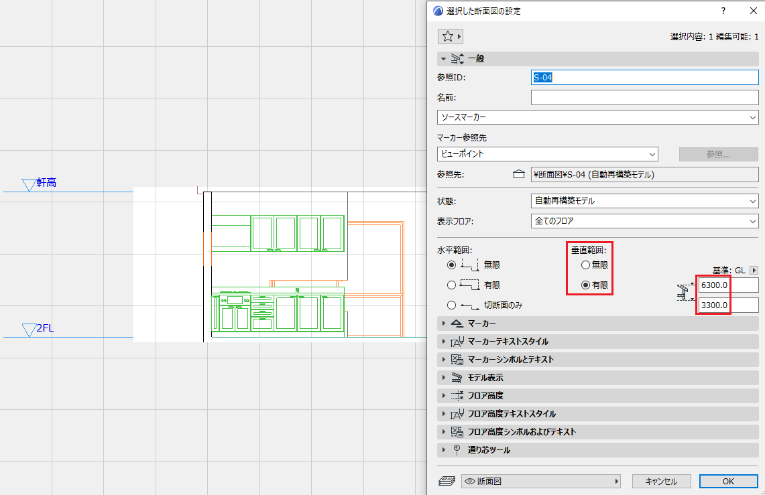Collapse the 一般 panel
This screenshot has height=495, width=765.
tap(443, 59)
